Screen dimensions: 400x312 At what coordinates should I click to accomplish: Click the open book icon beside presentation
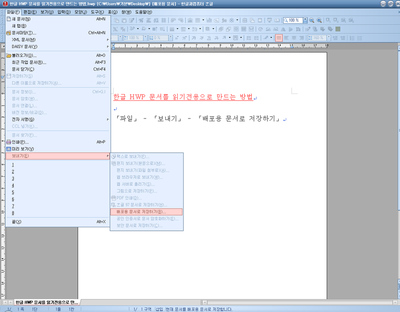click(x=277, y=20)
